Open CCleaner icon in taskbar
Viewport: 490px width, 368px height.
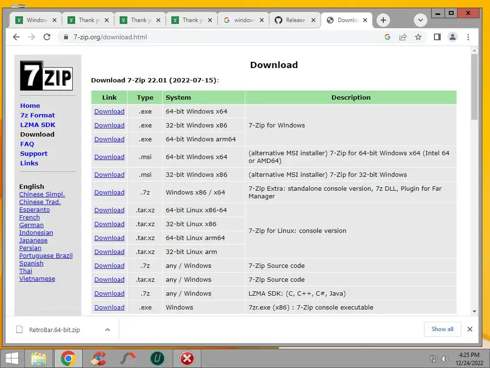[x=99, y=358]
